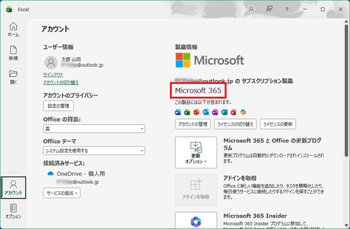This screenshot has height=229, width=350.
Task: Click the PowerPoint icon in included products
Action: click(x=197, y=112)
